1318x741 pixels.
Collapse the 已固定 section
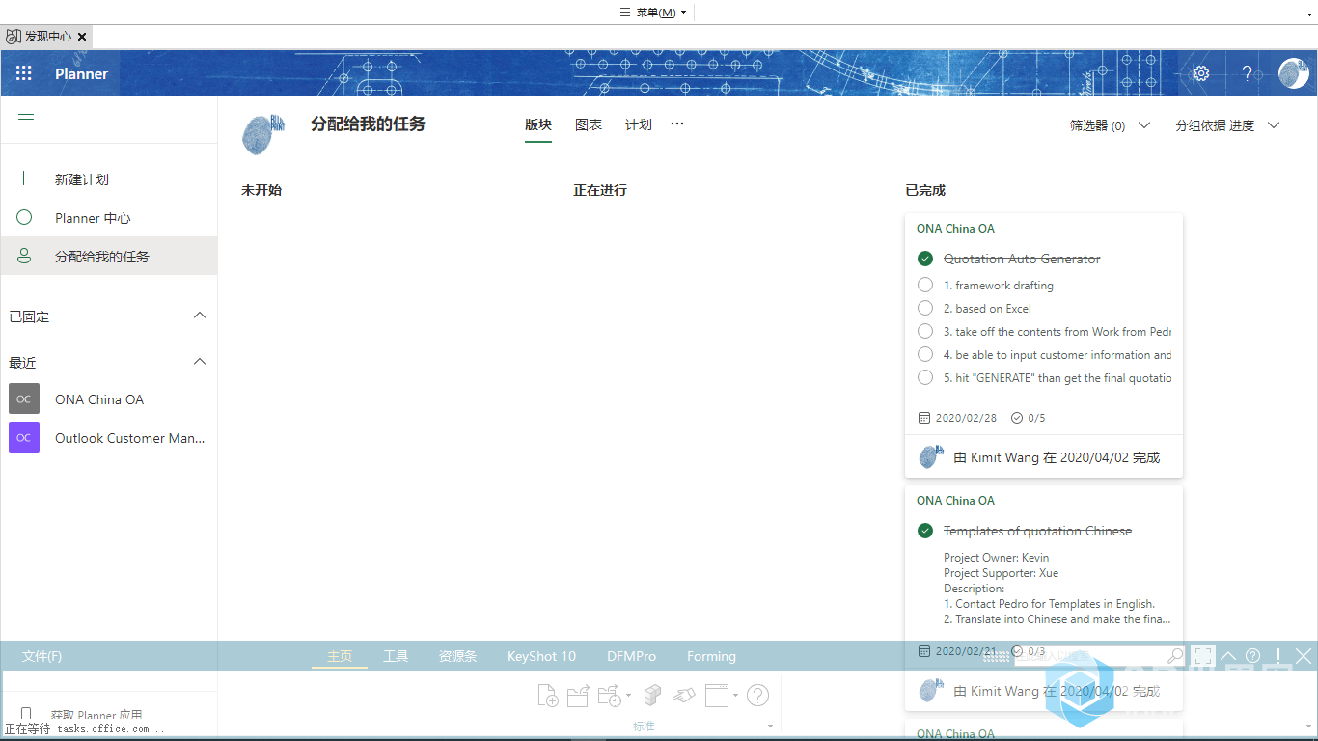[200, 316]
